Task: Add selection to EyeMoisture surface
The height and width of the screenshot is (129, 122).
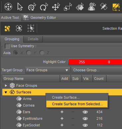Action: pyautogui.click(x=62, y=118)
